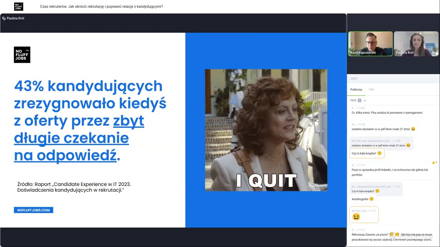Click the screen-share icon beside Paulina Król
This screenshot has height=247, width=440.
4,19
